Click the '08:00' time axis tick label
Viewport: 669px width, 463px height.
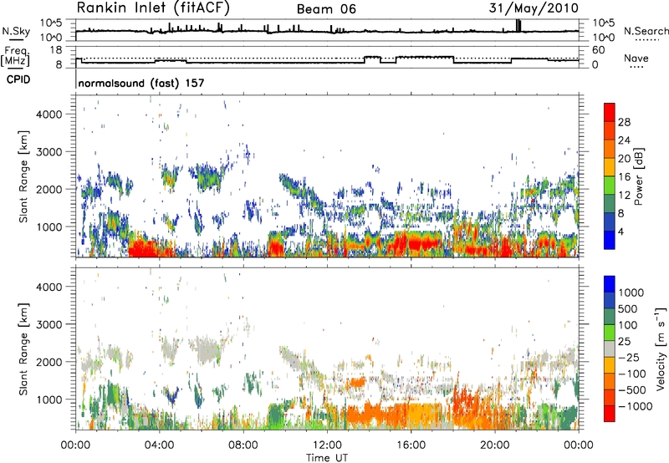pyautogui.click(x=243, y=445)
